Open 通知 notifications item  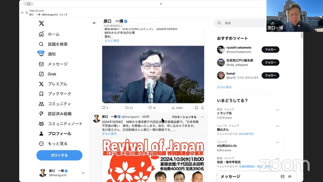47,54
